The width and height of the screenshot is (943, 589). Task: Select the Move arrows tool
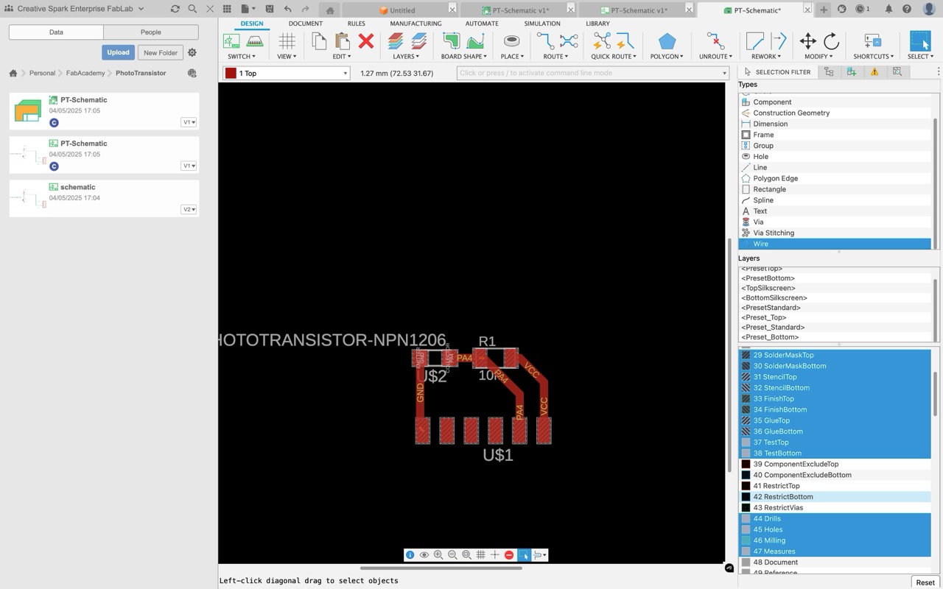[x=808, y=41]
